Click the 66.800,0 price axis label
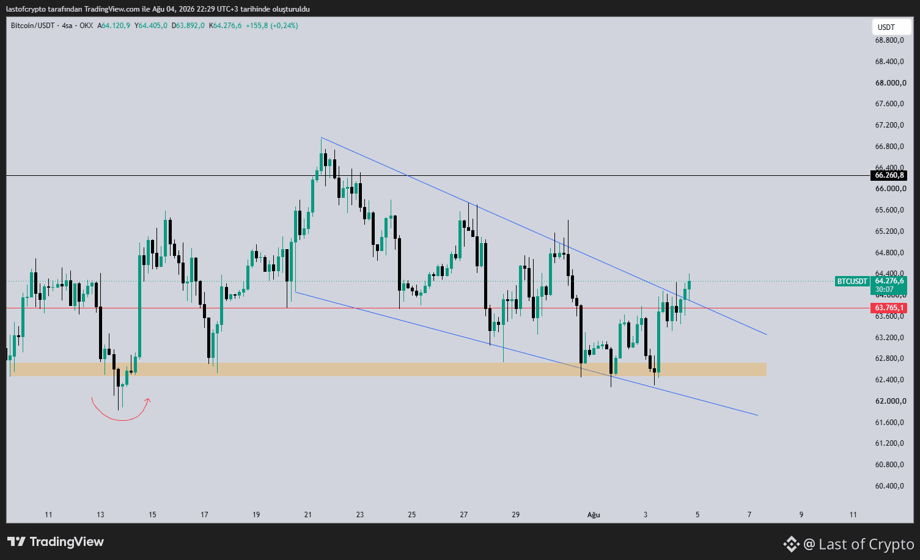This screenshot has width=920, height=560. pos(889,147)
